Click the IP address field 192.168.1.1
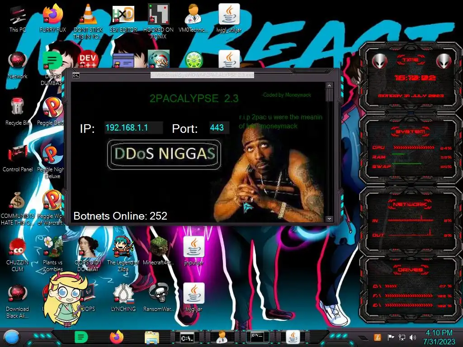This screenshot has width=463, height=347. point(133,128)
